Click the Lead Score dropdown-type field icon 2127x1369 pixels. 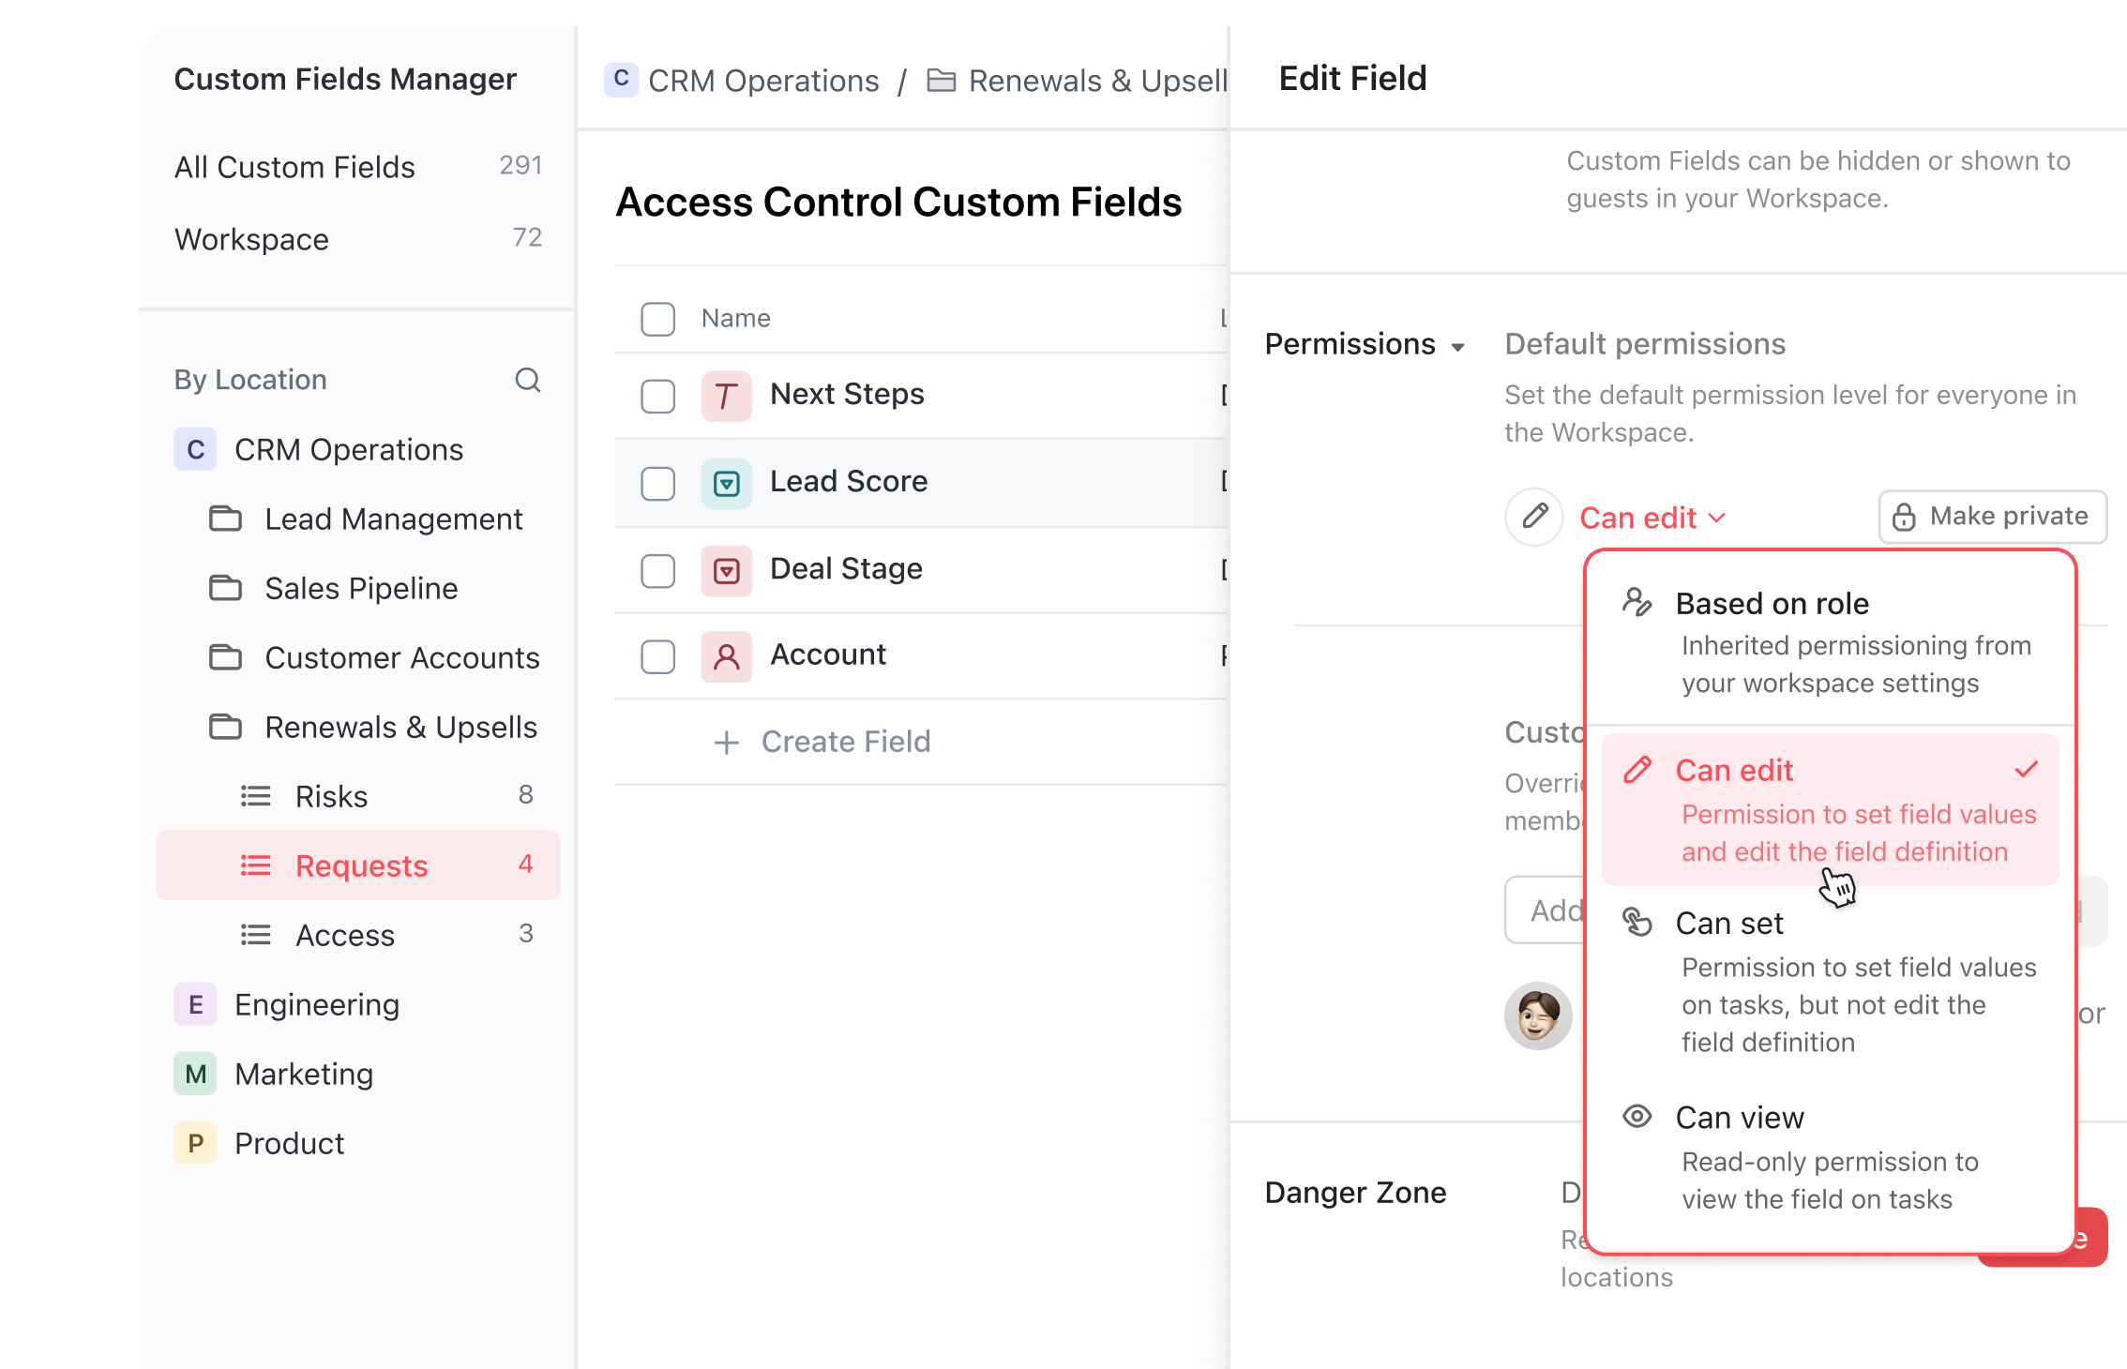click(726, 483)
